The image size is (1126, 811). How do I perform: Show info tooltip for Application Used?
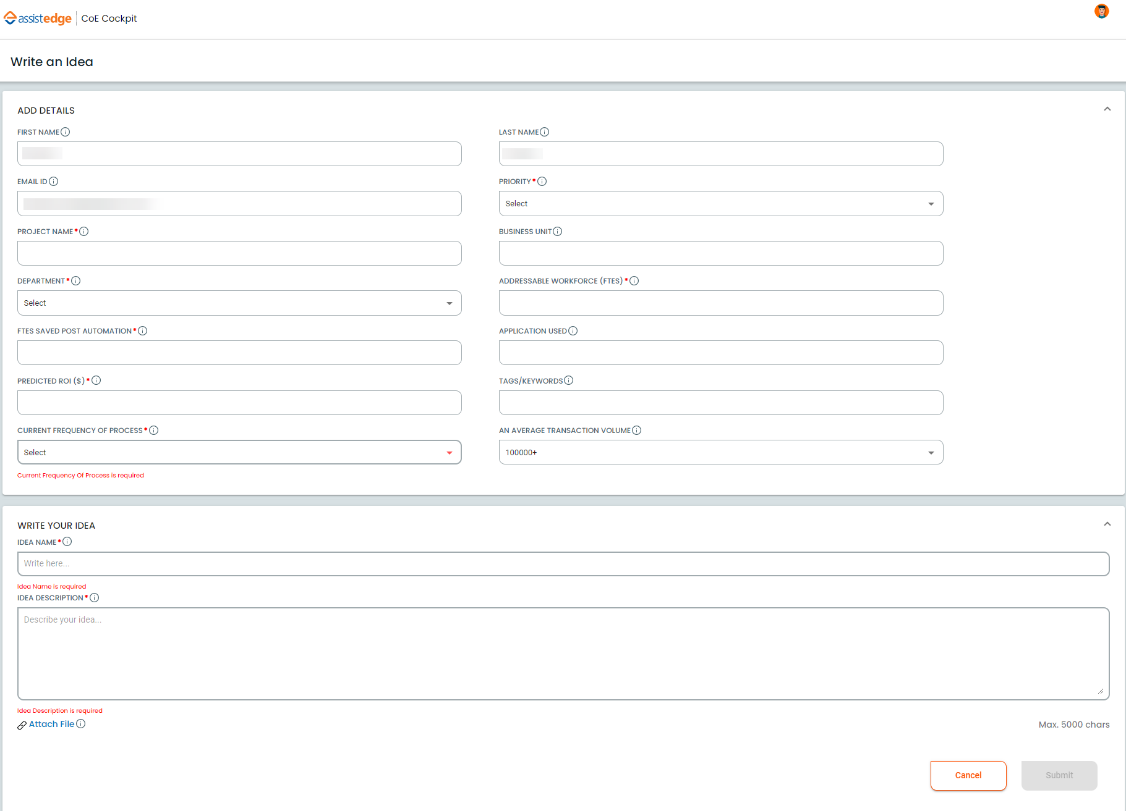click(573, 331)
